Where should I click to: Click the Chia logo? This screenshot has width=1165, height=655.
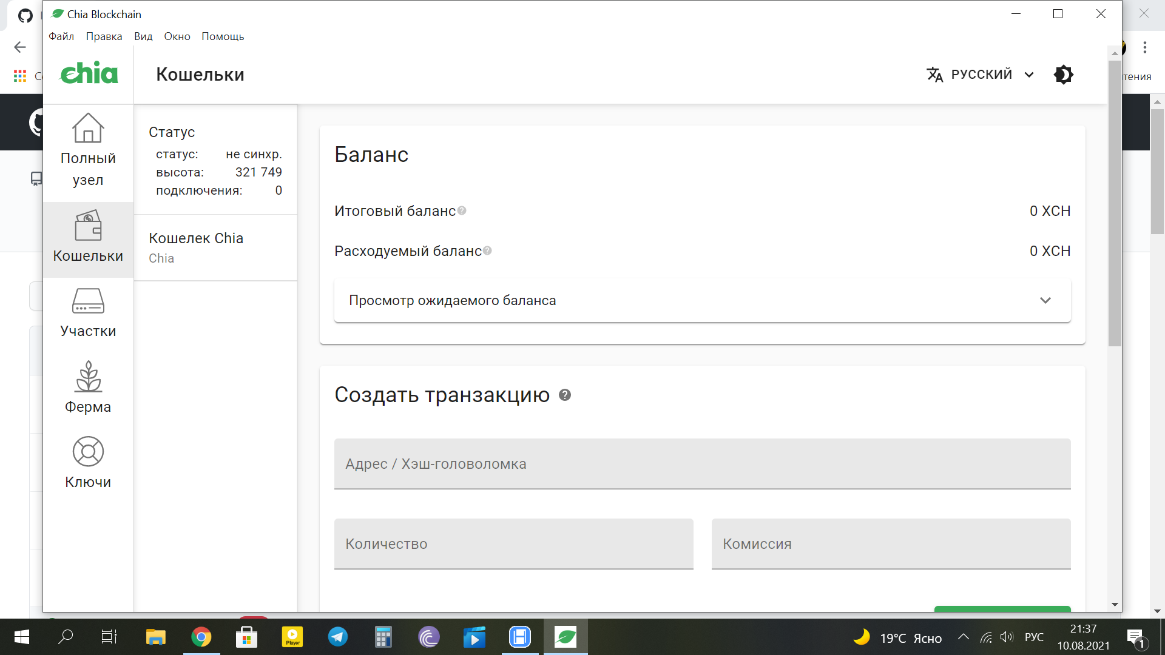click(89, 74)
